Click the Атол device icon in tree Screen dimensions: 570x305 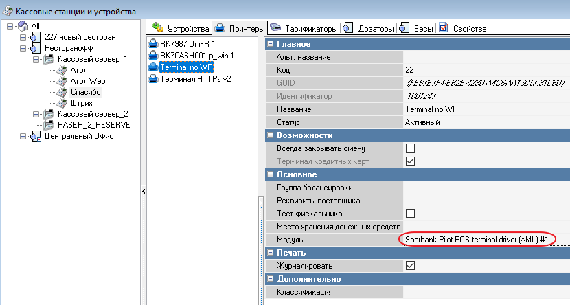coord(62,70)
